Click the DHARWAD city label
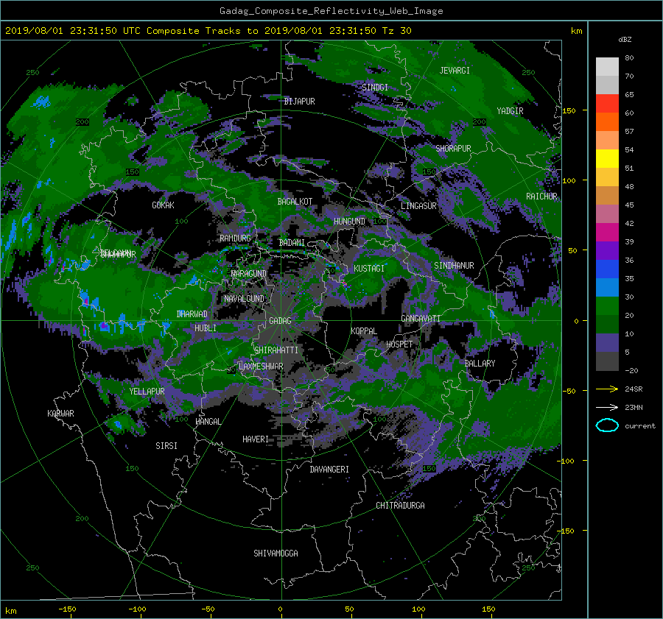This screenshot has width=663, height=619. (192, 314)
